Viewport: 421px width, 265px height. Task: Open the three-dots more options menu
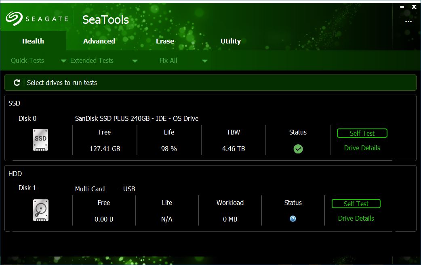point(408,21)
